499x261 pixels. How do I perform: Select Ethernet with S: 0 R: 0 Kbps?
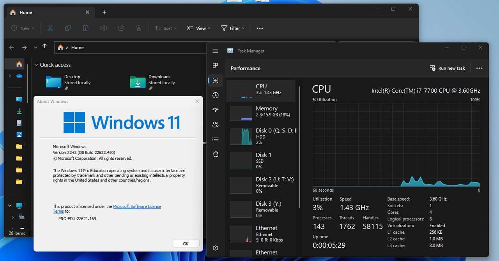point(261,234)
